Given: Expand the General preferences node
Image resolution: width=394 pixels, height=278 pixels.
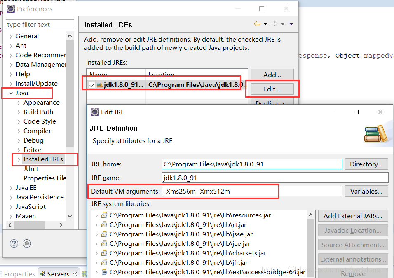Looking at the screenshot, I should point(11,36).
